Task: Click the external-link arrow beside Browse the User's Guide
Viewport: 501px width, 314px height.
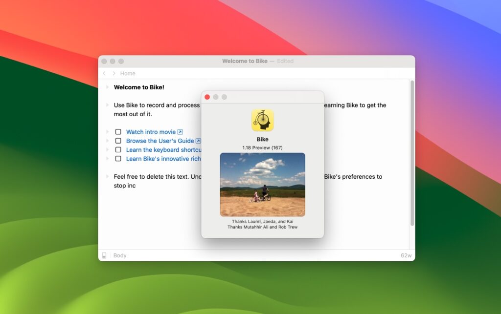Action: (x=199, y=141)
